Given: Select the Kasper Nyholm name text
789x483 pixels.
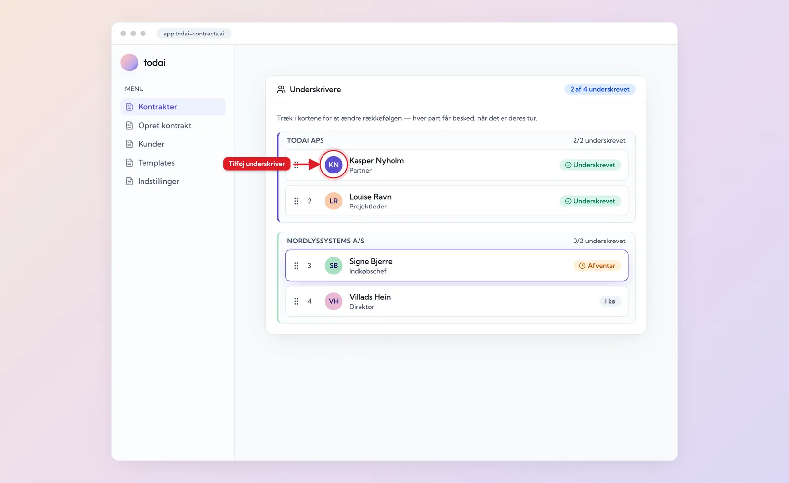Looking at the screenshot, I should coord(376,161).
